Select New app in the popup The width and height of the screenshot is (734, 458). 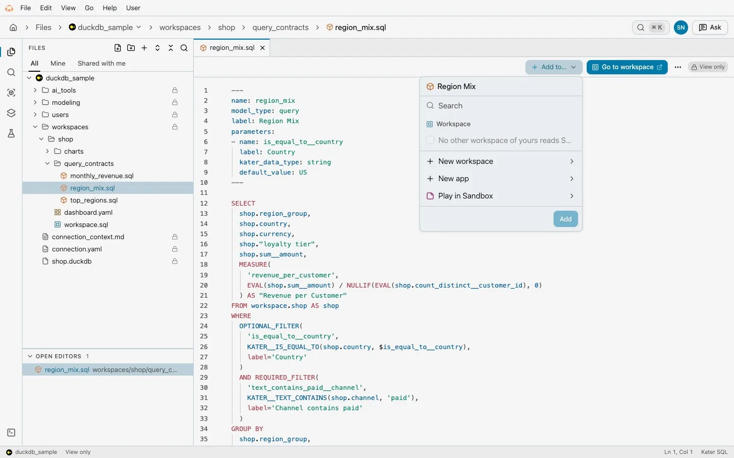click(x=501, y=179)
